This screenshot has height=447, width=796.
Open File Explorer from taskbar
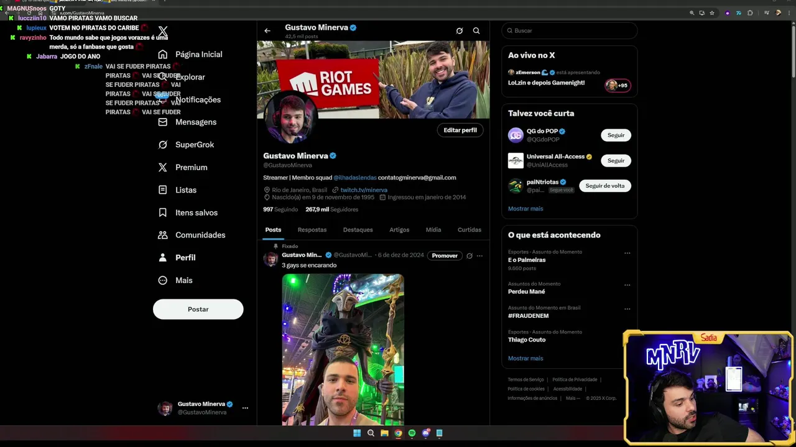[x=384, y=433]
